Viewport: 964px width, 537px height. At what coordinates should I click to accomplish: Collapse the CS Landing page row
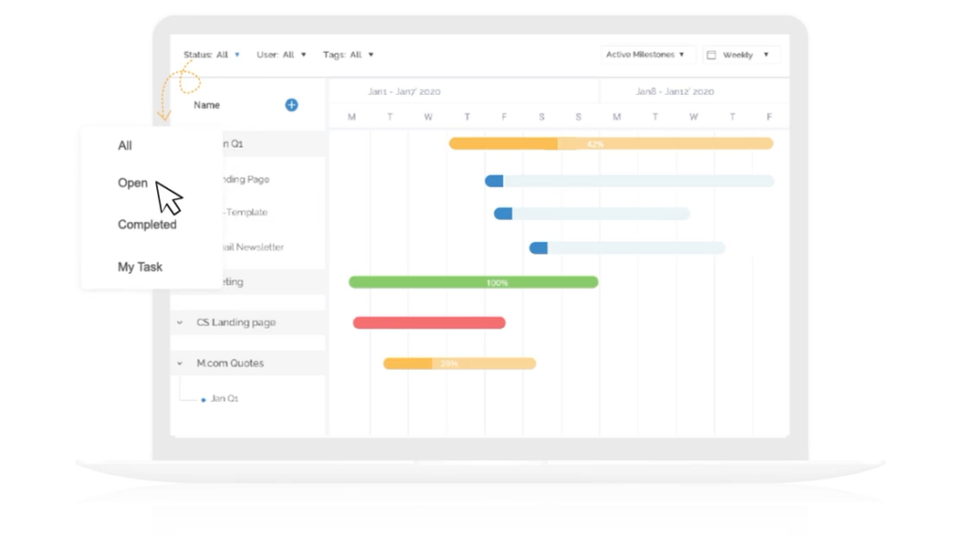click(180, 323)
